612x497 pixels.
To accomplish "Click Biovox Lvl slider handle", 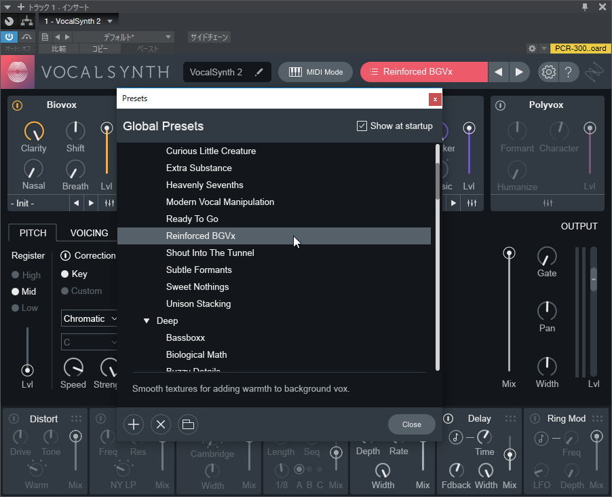I will click(x=107, y=128).
